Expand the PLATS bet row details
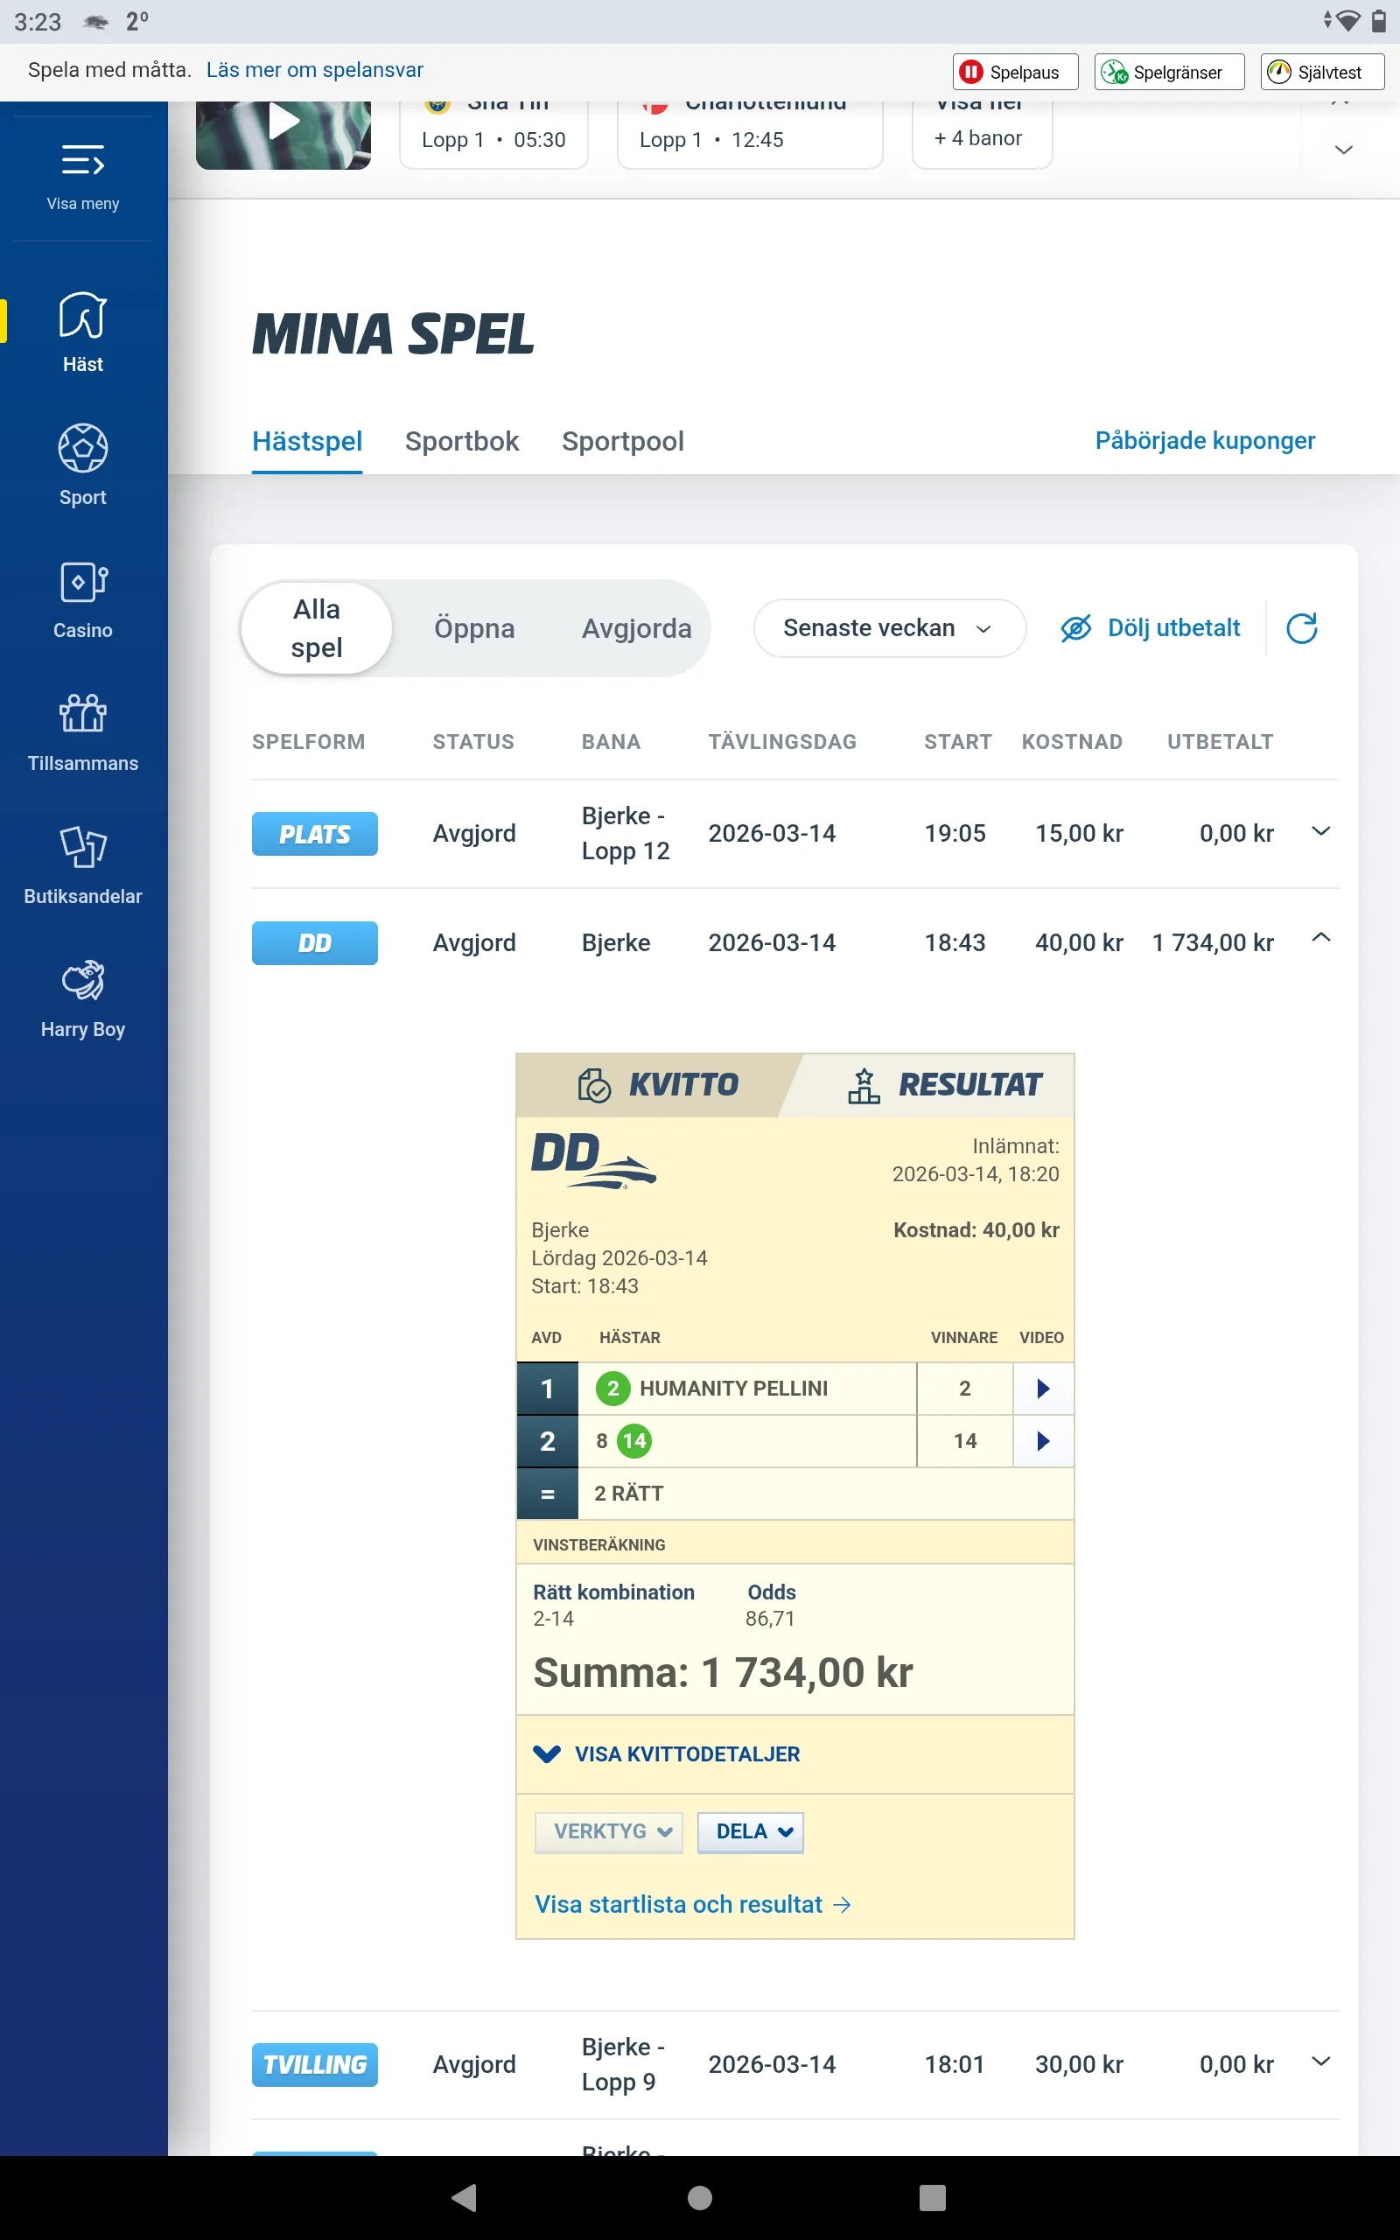This screenshot has height=2240, width=1400. pyautogui.click(x=1321, y=832)
